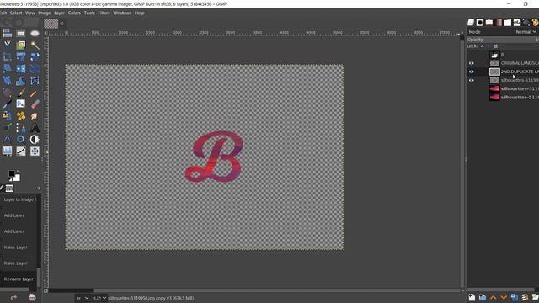Open the Tools menu

89,13
